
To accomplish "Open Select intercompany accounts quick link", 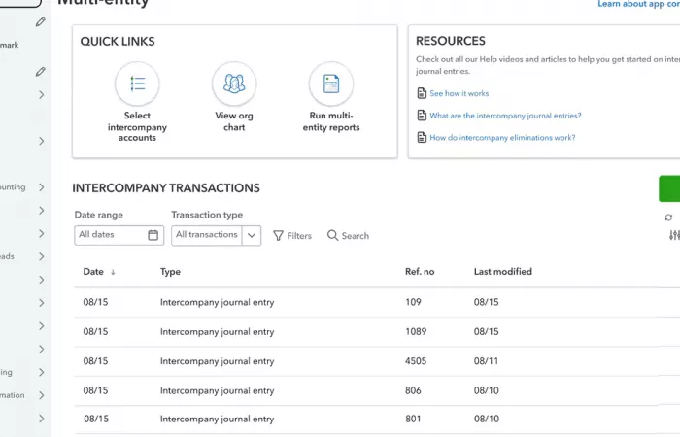I will pyautogui.click(x=137, y=102).
